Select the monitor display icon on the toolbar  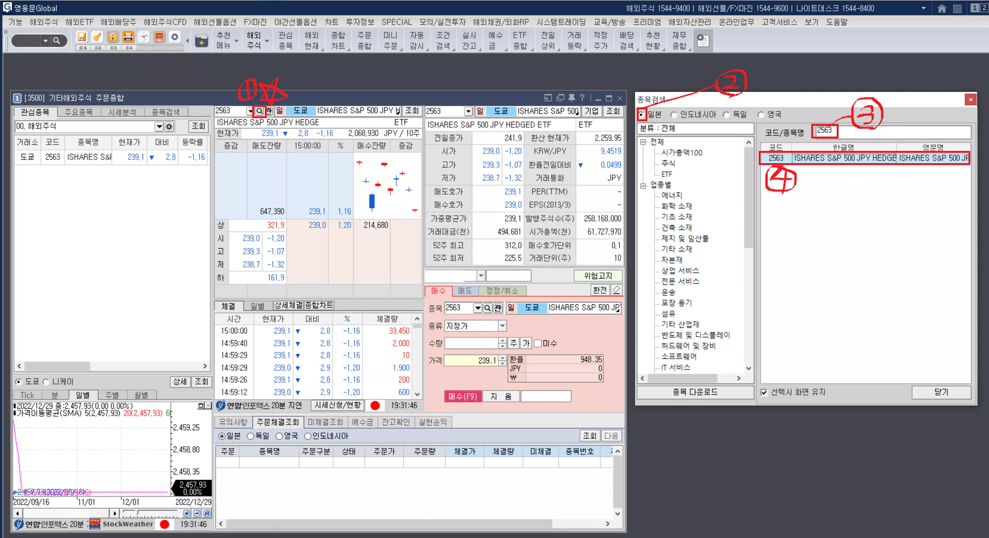point(159,37)
